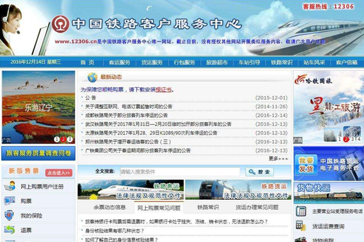Click the 网上购票用户注册 link
The image size is (364, 242).
(42, 187)
